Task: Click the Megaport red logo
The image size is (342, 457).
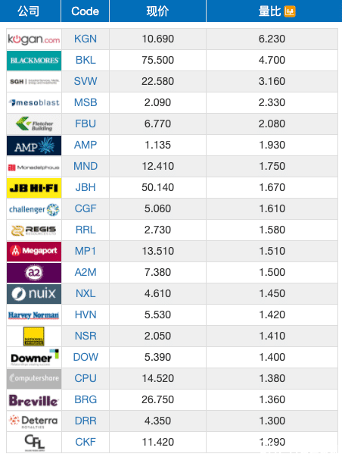Action: [x=34, y=252]
